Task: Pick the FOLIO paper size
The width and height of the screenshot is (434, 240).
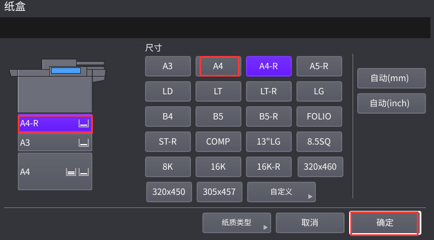Action: point(319,116)
